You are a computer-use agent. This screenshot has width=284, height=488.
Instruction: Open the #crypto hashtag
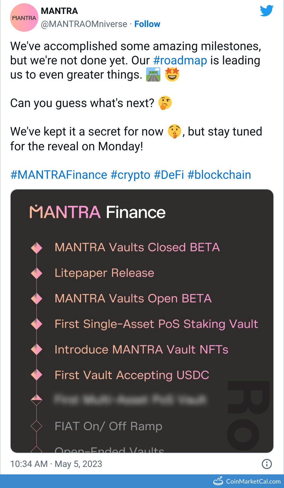pyautogui.click(x=130, y=175)
